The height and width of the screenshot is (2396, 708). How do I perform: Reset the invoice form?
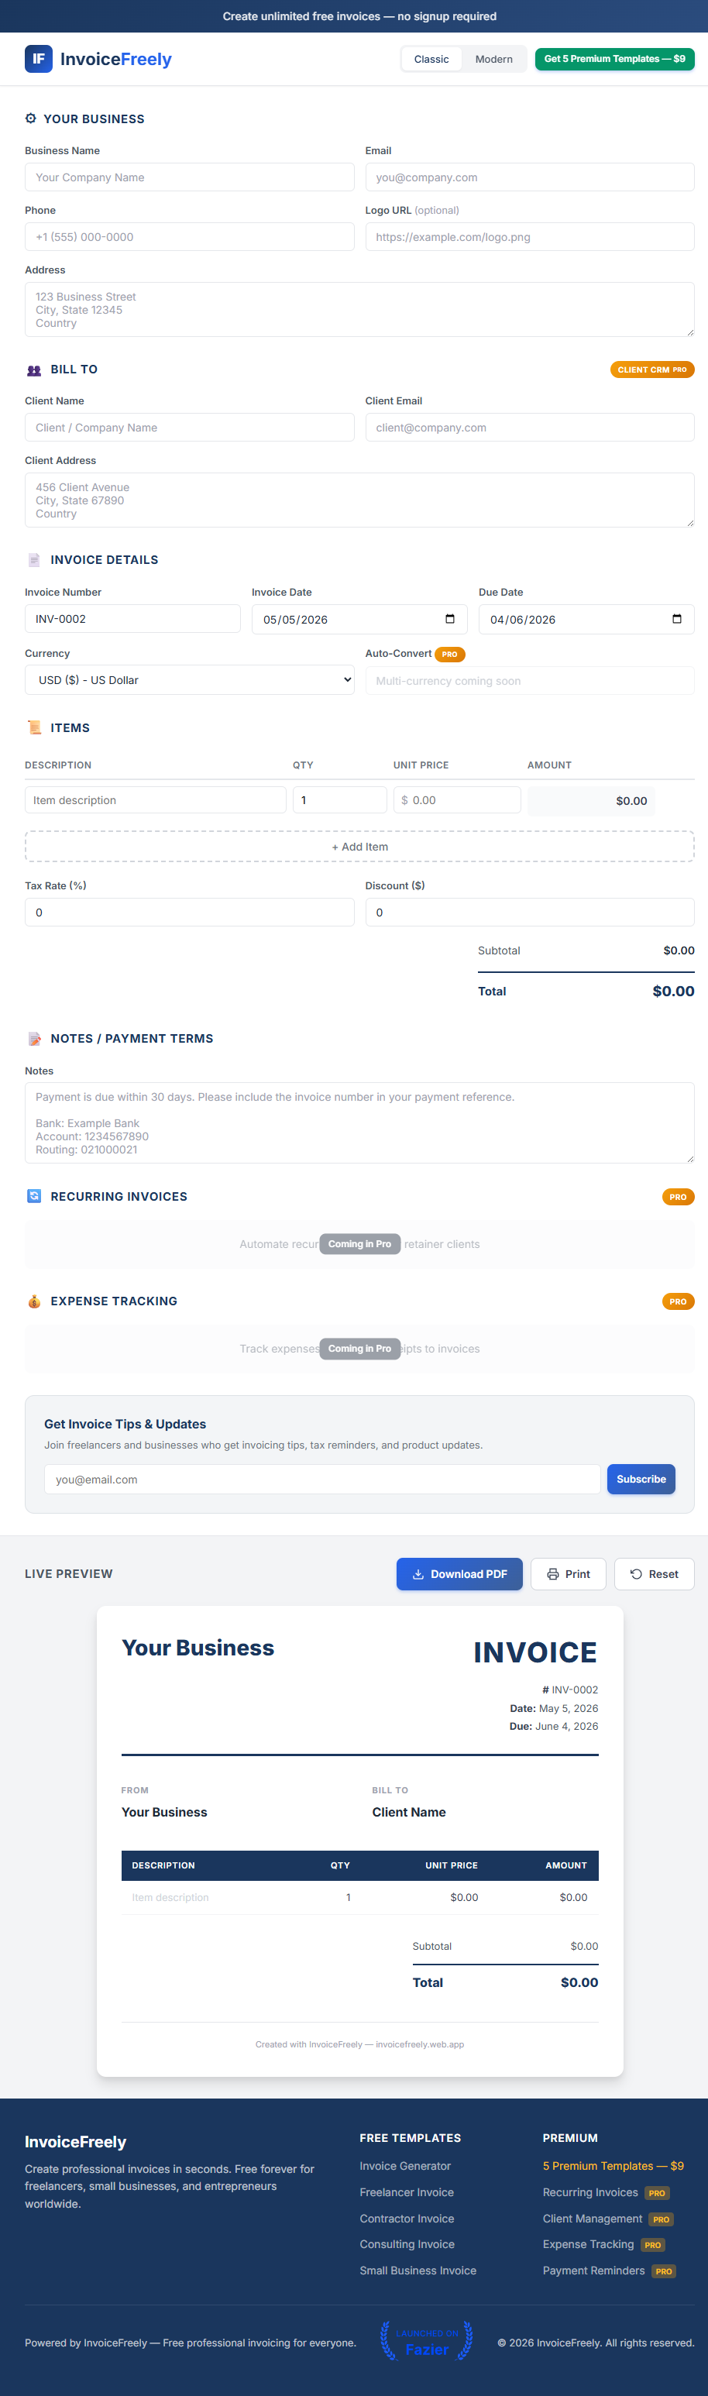tap(654, 1574)
